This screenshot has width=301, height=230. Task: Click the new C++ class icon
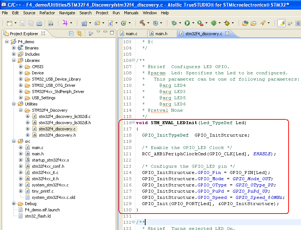(124, 23)
